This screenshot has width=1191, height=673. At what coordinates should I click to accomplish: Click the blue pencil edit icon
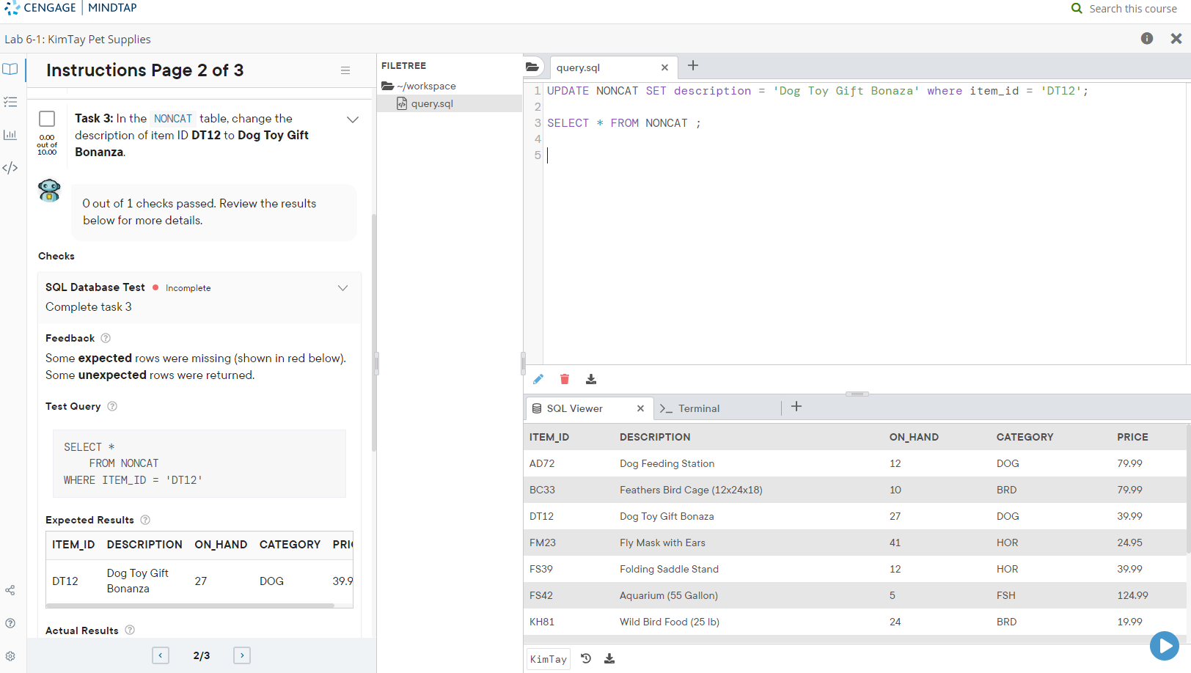coord(538,379)
